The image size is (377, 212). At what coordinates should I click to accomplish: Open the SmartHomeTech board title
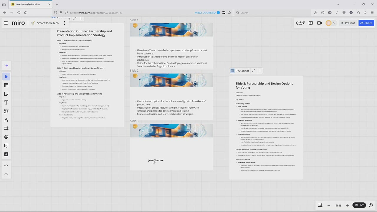pos(48,23)
